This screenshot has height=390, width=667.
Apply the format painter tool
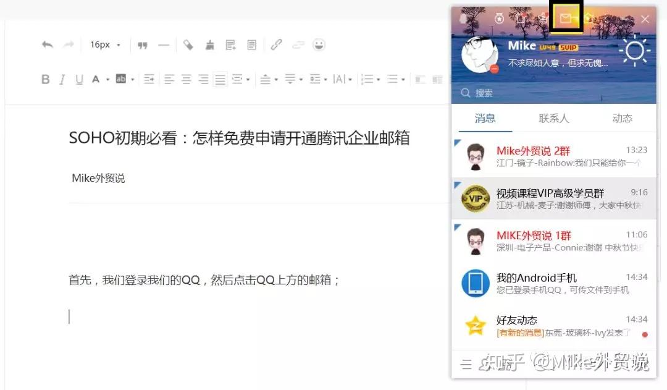click(x=188, y=45)
